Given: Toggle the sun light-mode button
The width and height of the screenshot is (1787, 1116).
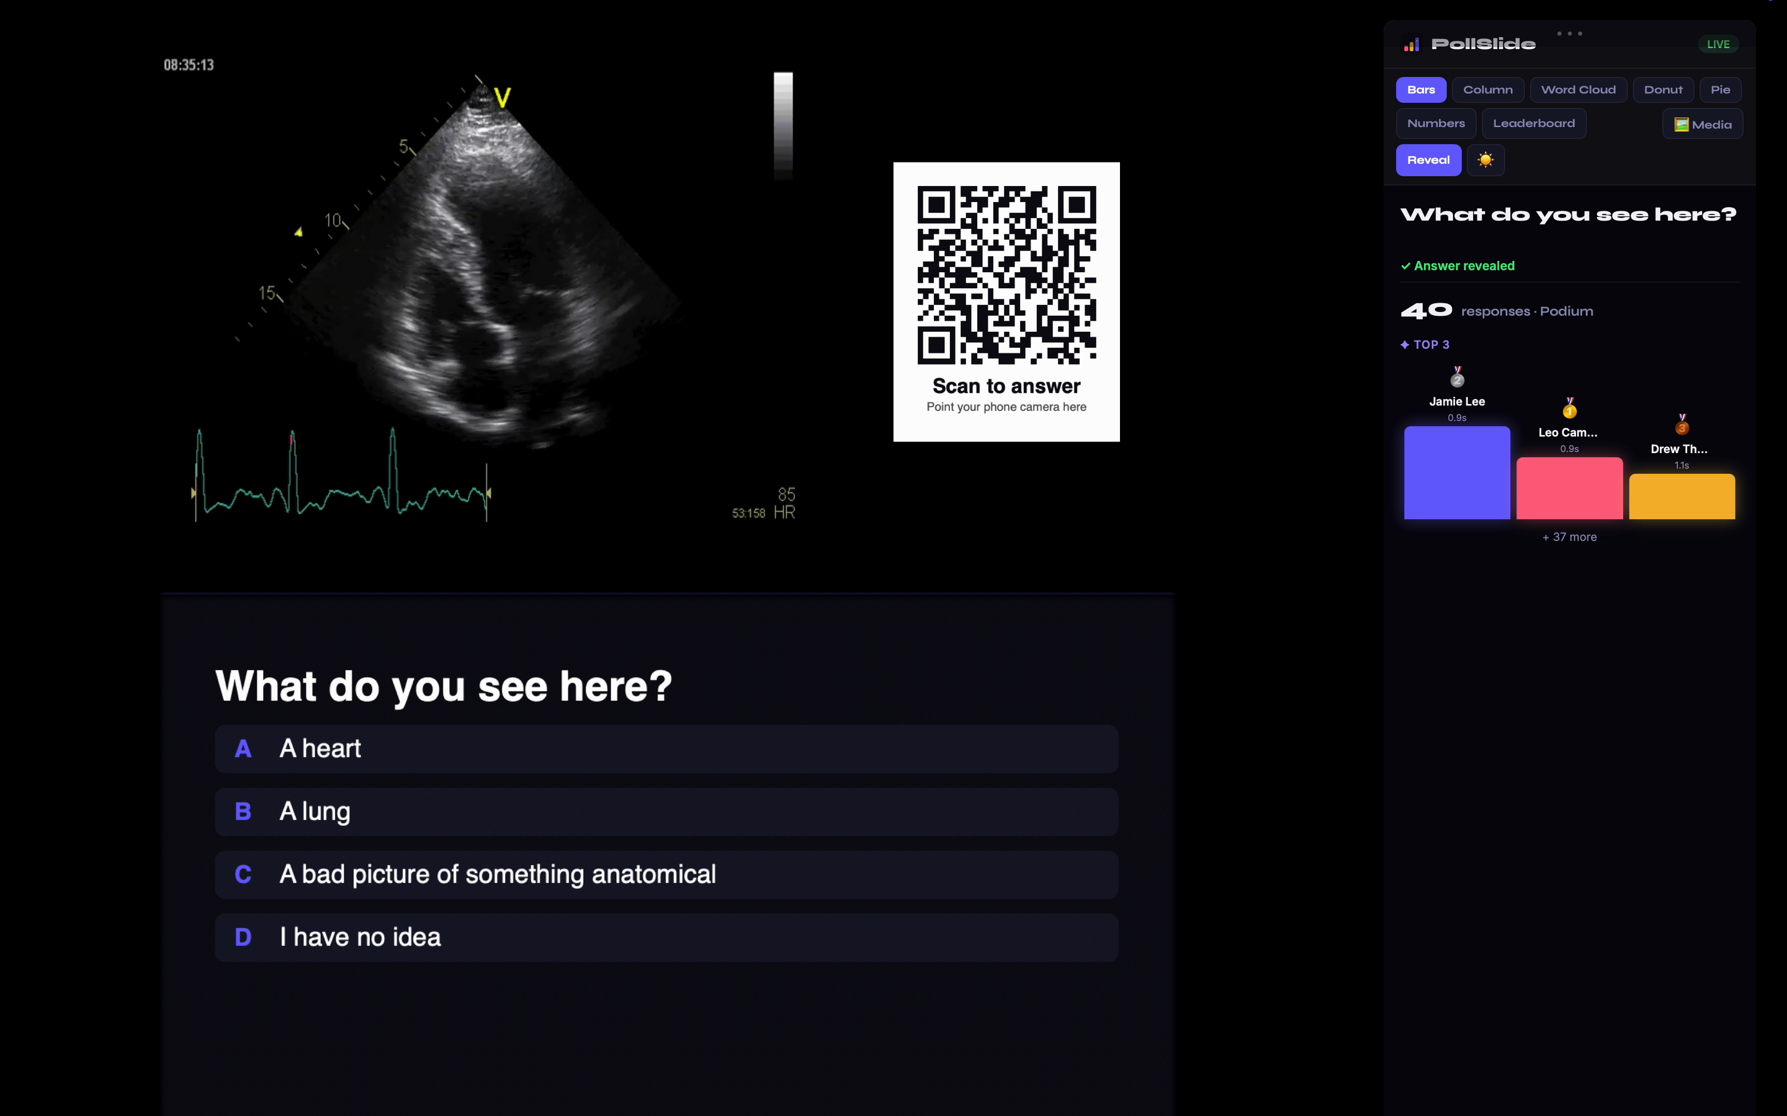Looking at the screenshot, I should (1485, 160).
